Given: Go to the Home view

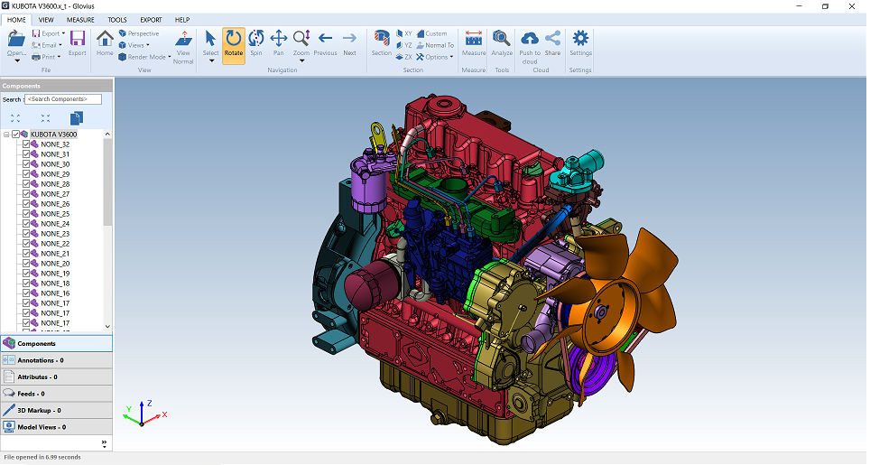Looking at the screenshot, I should [x=105, y=42].
